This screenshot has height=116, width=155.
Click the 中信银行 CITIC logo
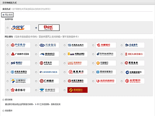(x=20, y=45)
